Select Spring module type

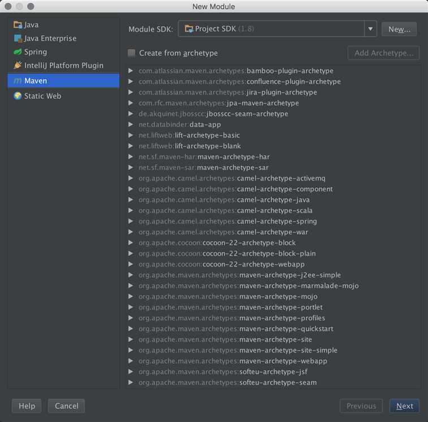point(63,52)
